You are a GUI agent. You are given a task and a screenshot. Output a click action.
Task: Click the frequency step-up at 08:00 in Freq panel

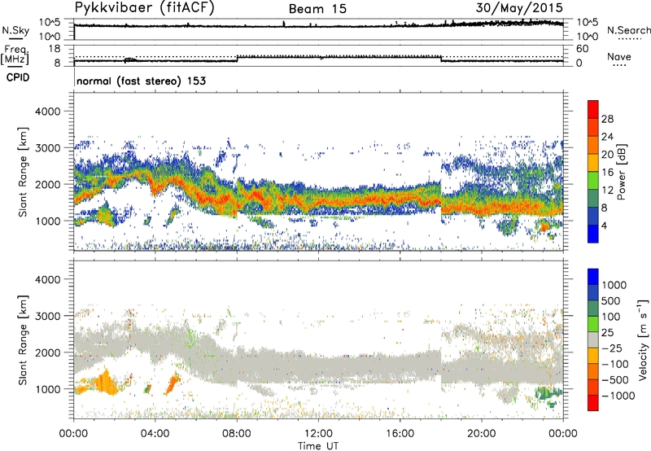(x=237, y=59)
